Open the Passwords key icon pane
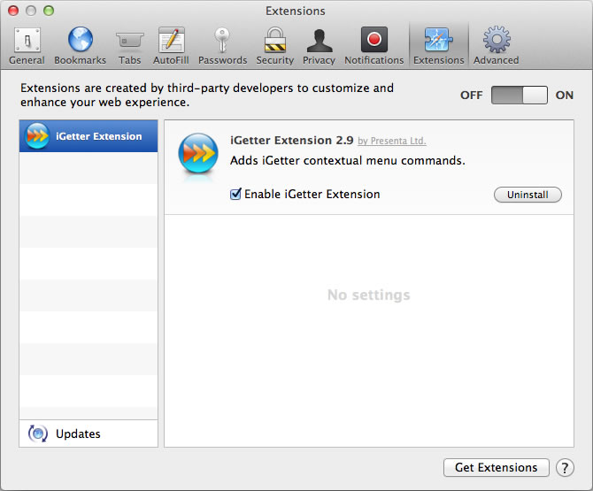 (222, 45)
